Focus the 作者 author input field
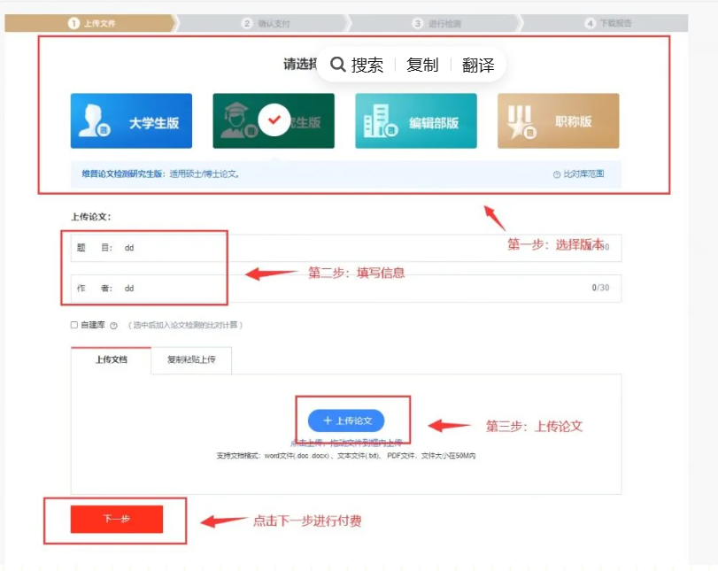The width and height of the screenshot is (718, 571). 354,288
